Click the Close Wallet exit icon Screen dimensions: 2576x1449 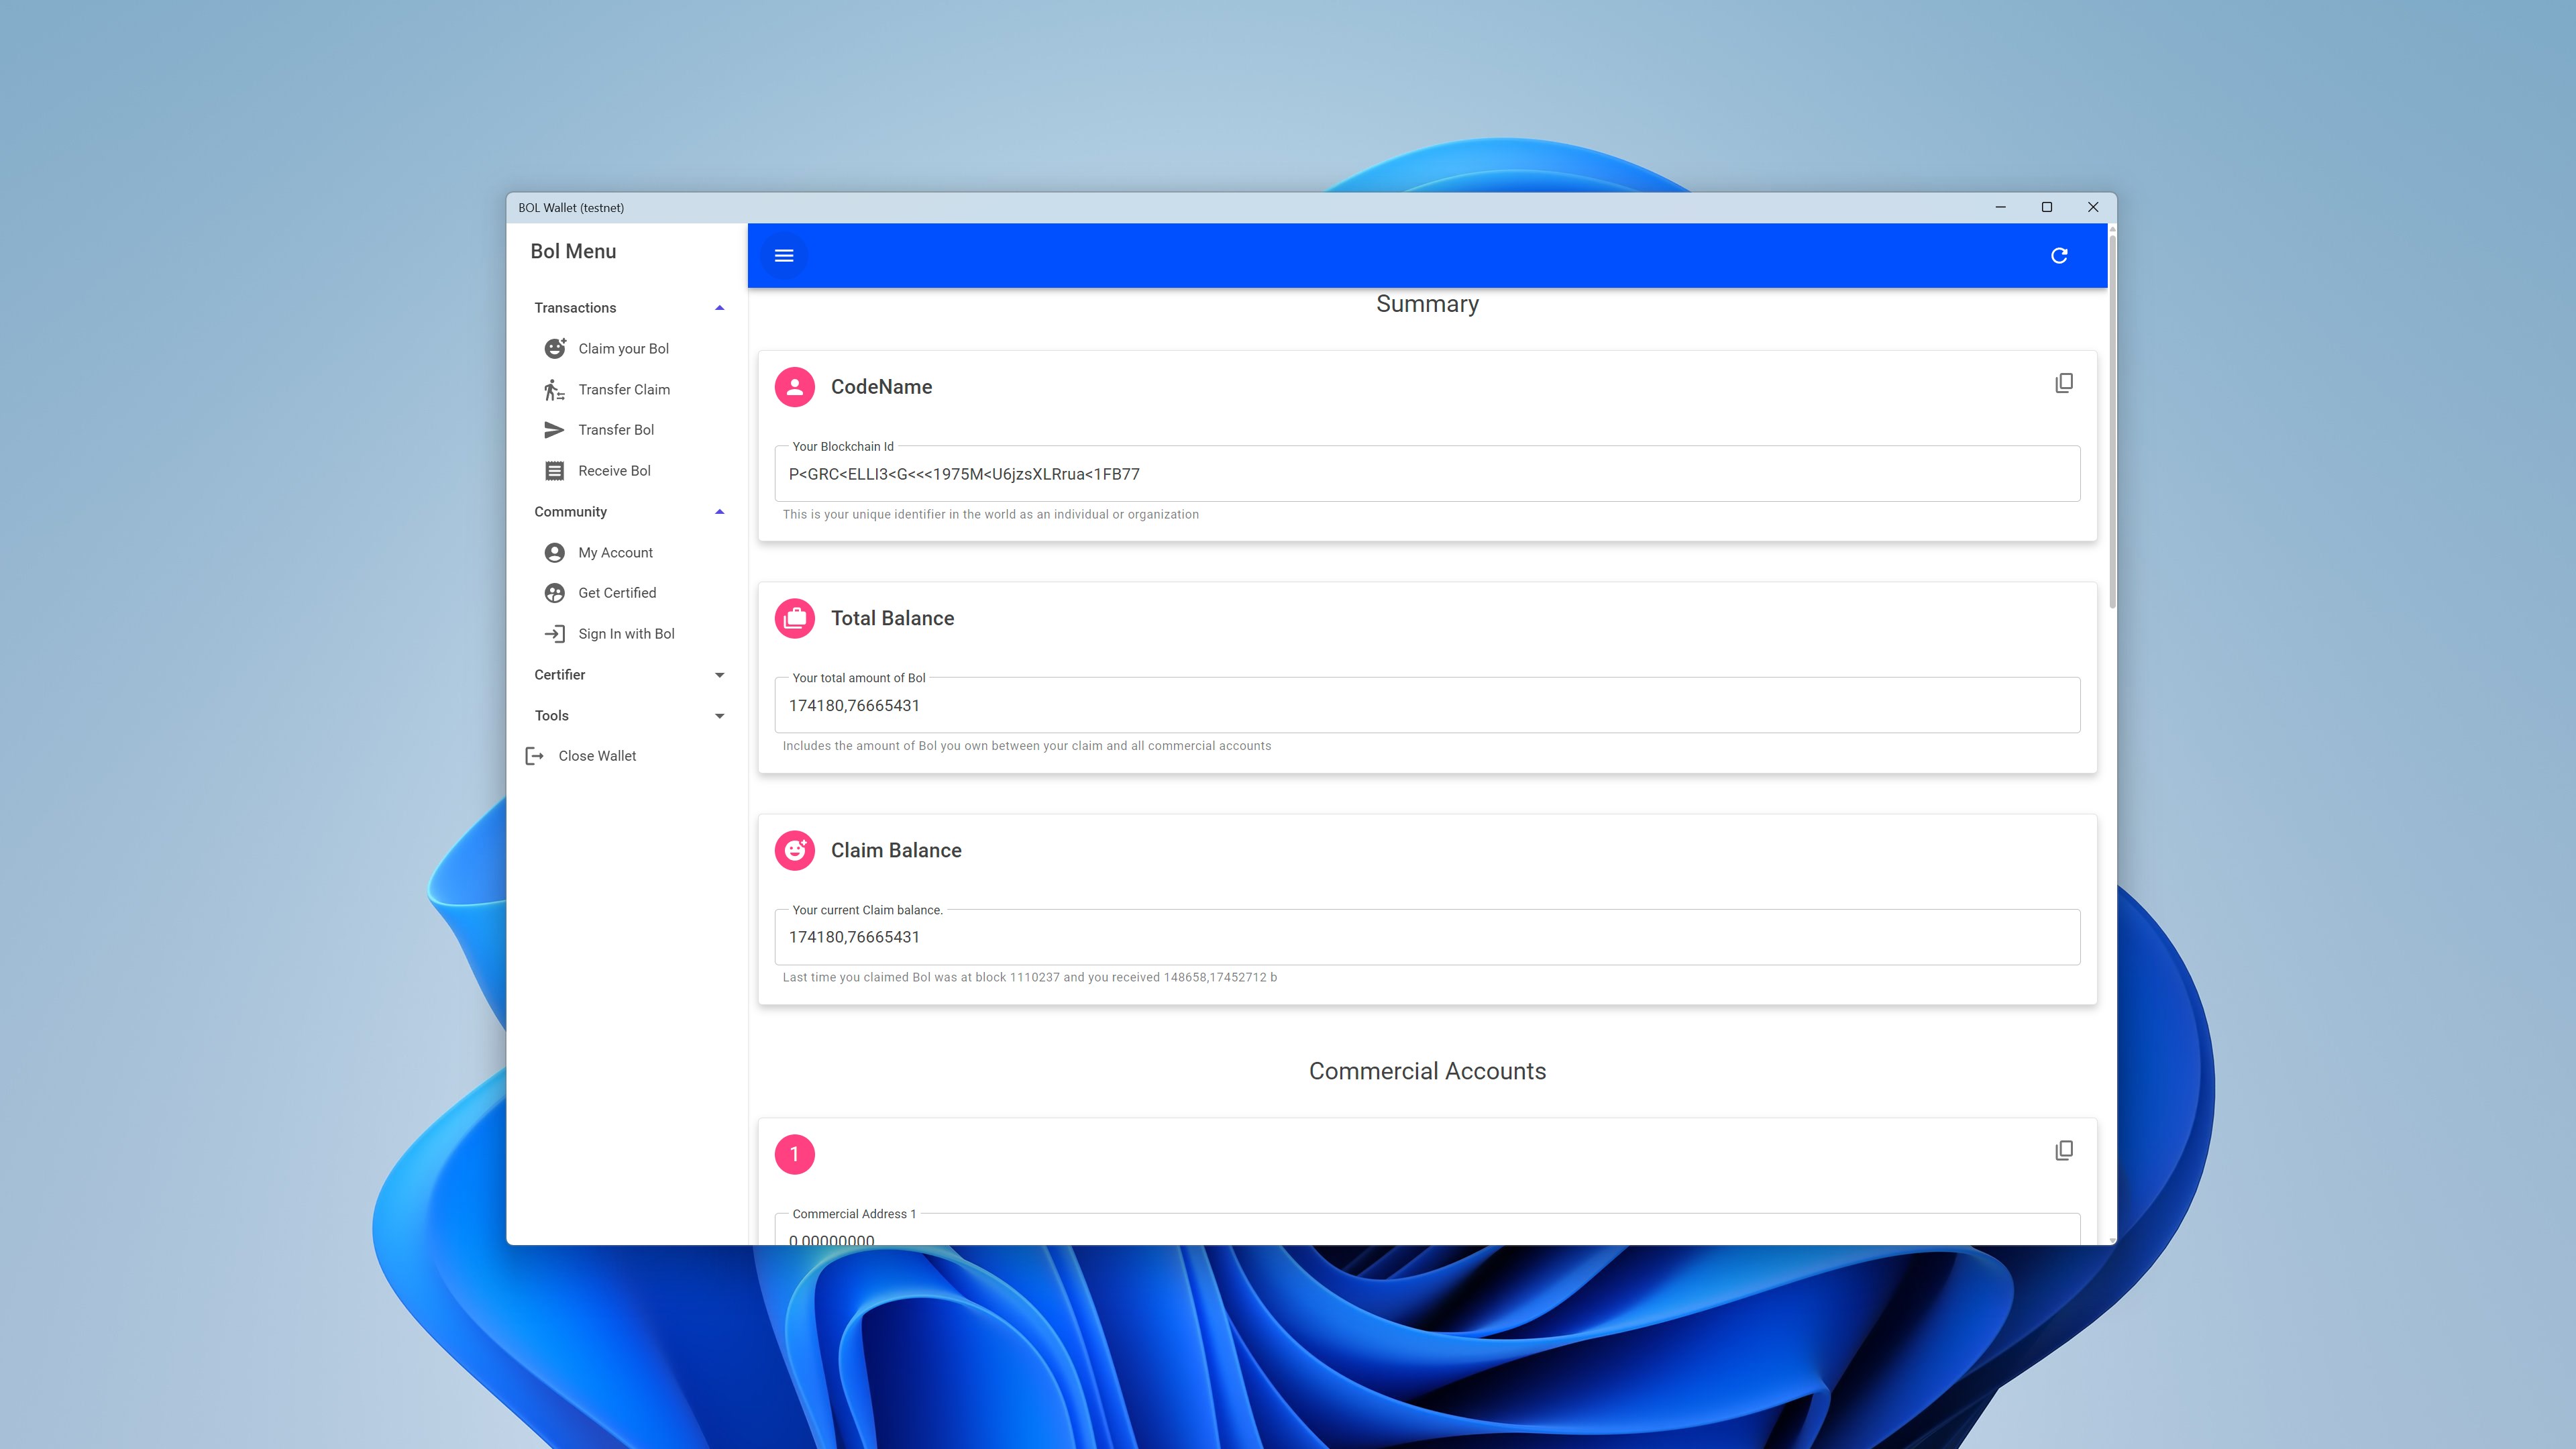coord(535,756)
